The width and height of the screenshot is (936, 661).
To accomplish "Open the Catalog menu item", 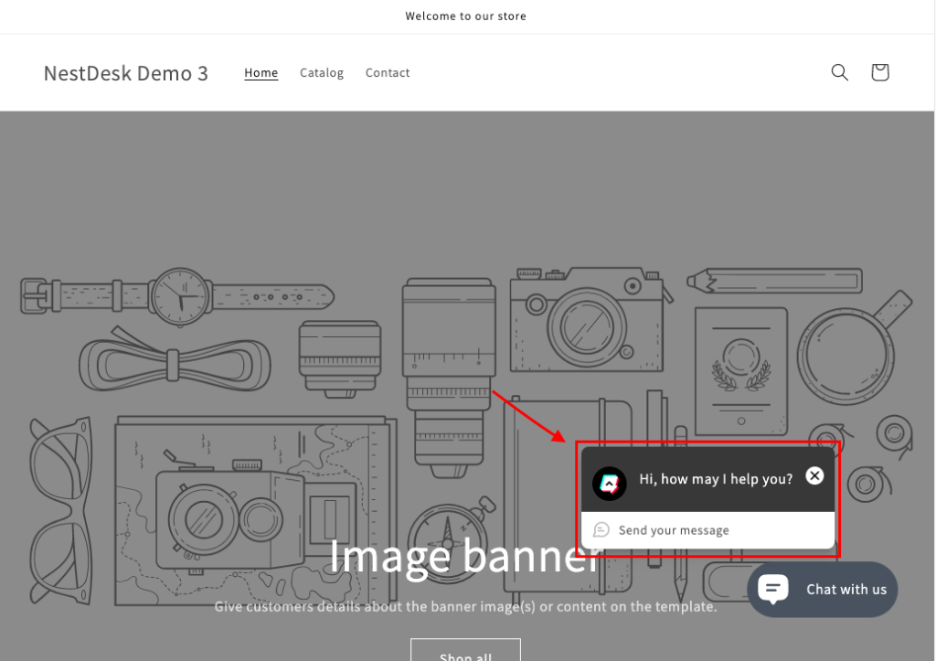I will (322, 73).
